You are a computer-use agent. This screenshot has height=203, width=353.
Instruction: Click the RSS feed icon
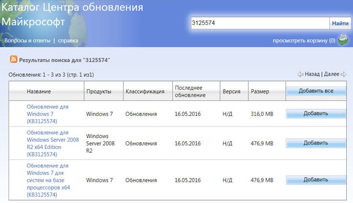click(x=13, y=59)
